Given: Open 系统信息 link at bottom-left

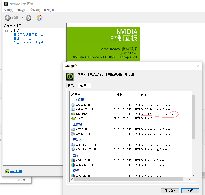Looking at the screenshot, I should click(16, 171).
